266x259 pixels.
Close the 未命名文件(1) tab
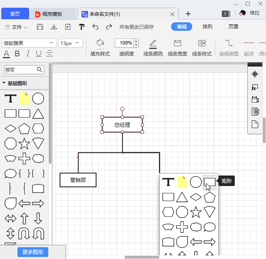(172, 14)
